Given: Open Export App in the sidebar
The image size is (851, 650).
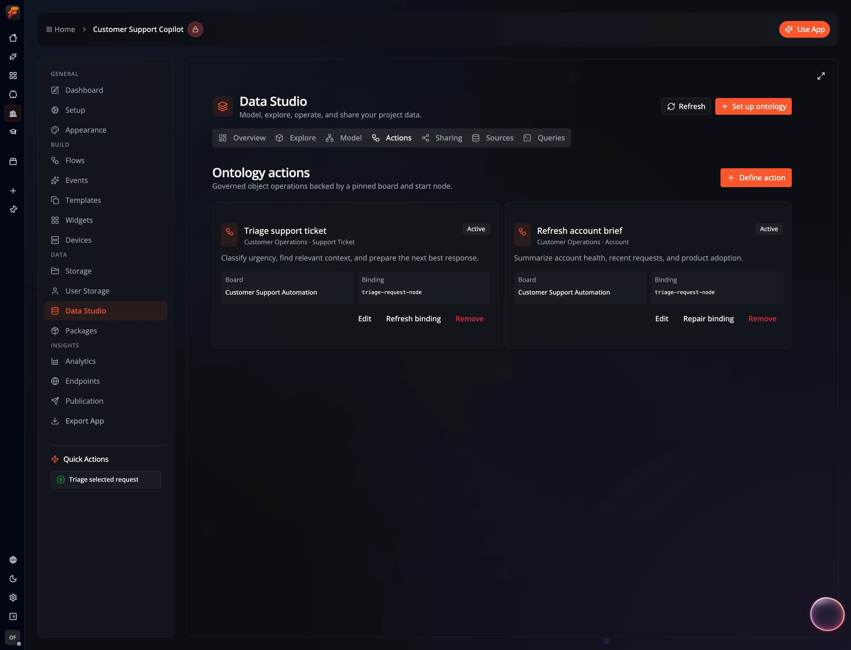Looking at the screenshot, I should pos(106,421).
